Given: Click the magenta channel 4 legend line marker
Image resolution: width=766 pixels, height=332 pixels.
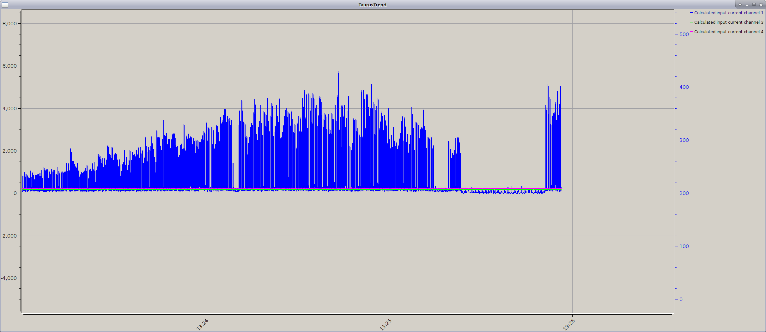Looking at the screenshot, I should [x=691, y=32].
